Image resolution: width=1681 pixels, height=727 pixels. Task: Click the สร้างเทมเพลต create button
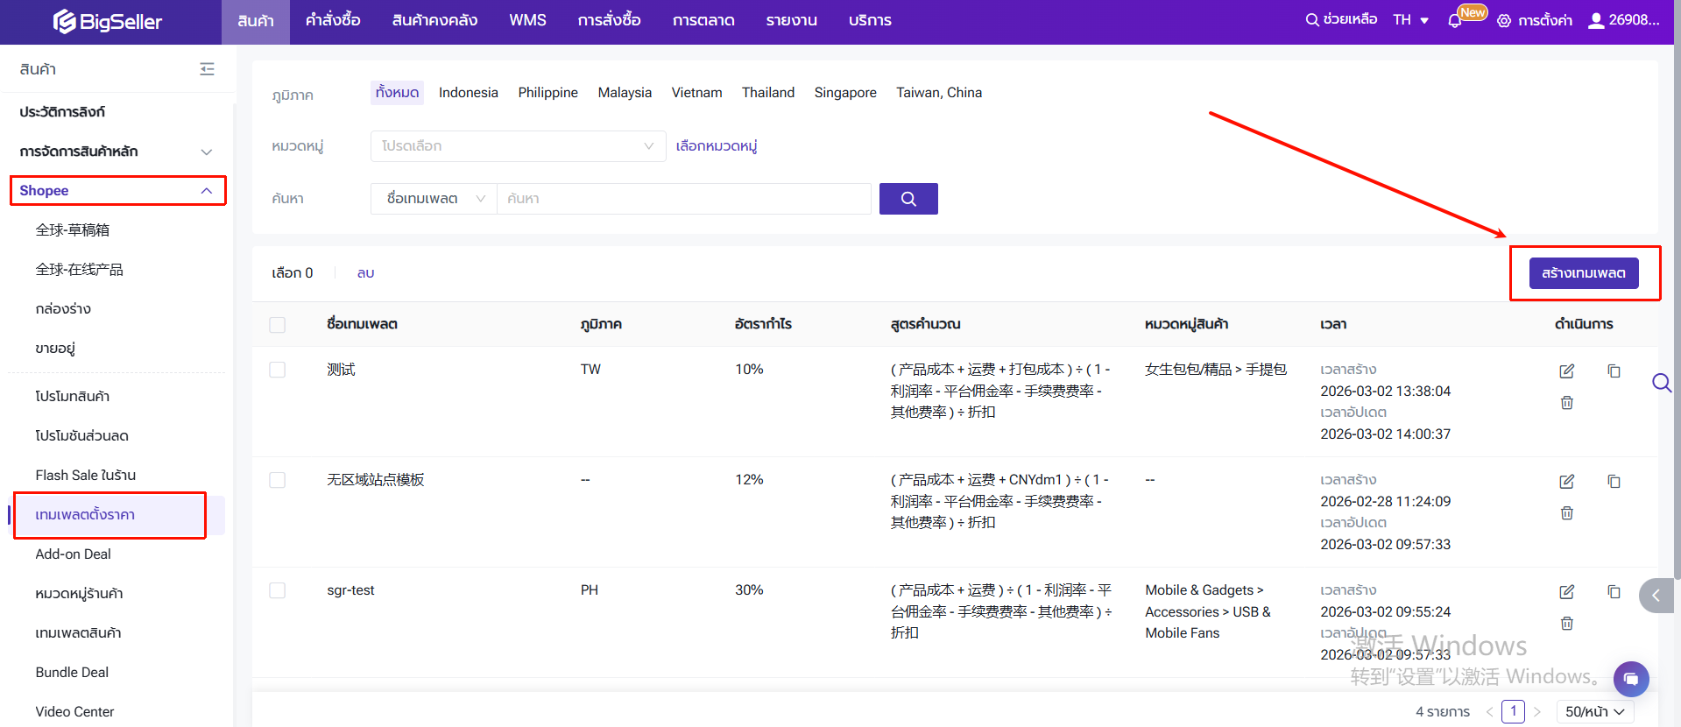click(1583, 273)
